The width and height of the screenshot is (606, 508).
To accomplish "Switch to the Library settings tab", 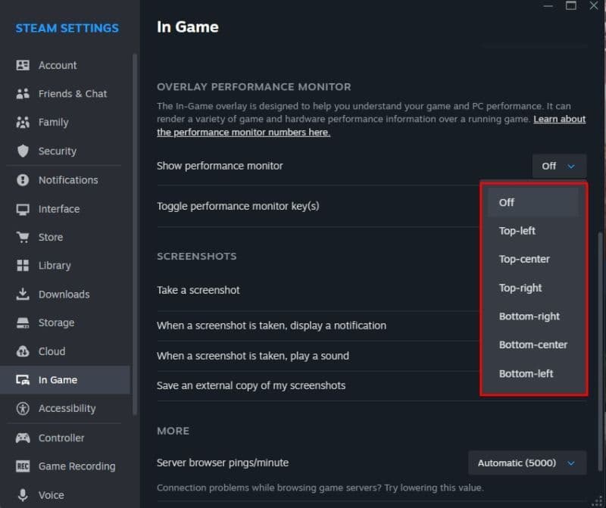I will pyautogui.click(x=55, y=266).
